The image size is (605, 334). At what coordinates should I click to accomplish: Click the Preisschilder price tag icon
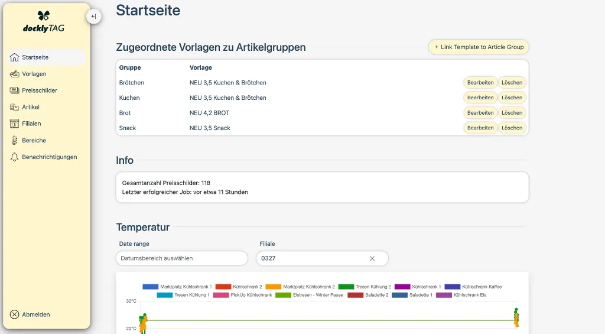click(15, 90)
